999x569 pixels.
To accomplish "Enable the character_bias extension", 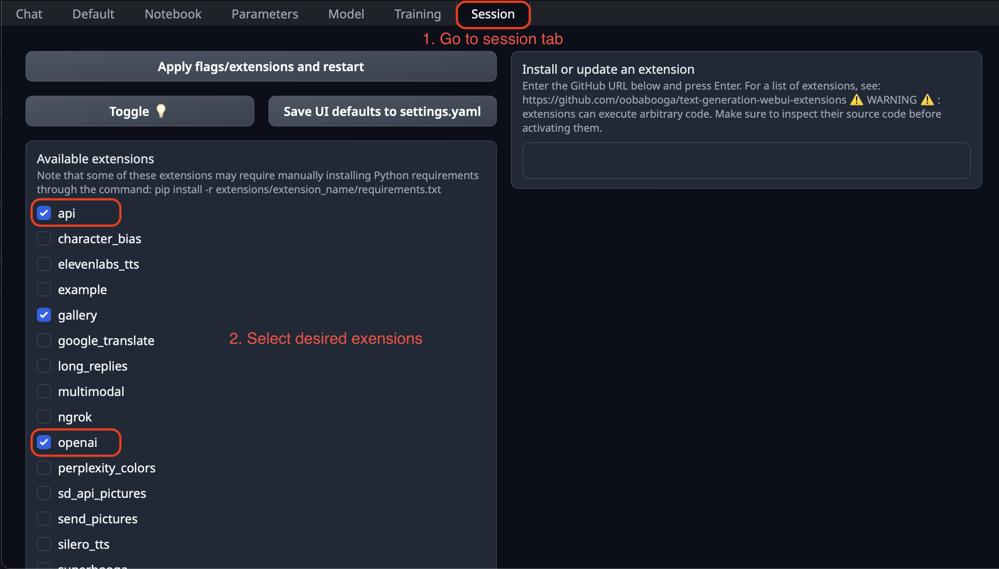I will pos(44,238).
